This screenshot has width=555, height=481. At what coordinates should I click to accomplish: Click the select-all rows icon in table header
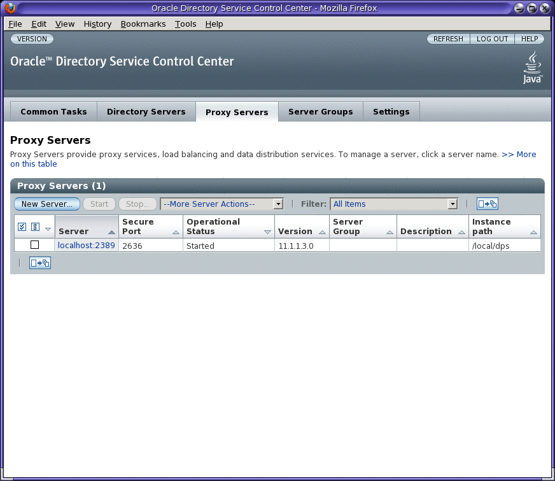(22, 227)
